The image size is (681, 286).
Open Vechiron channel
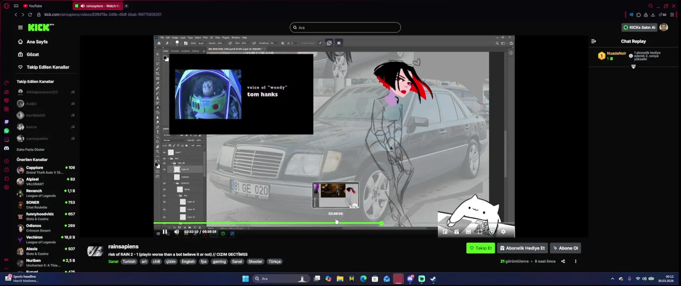(45, 240)
